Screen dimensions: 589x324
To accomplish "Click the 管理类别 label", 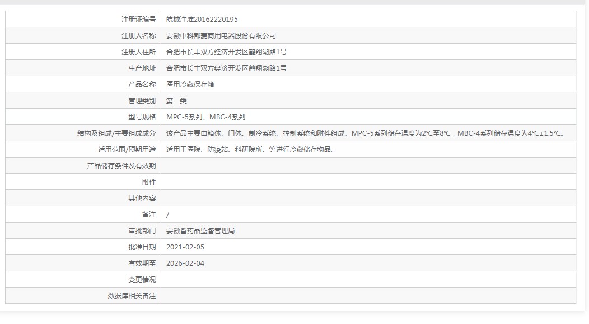I will pyautogui.click(x=142, y=101).
